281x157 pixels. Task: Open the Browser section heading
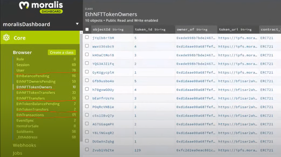[22, 52]
